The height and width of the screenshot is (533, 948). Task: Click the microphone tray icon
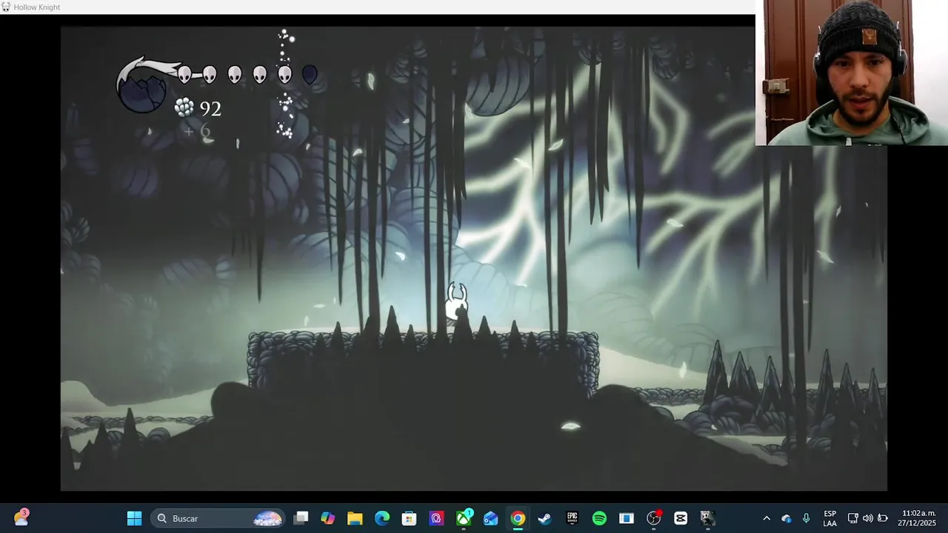(x=806, y=518)
